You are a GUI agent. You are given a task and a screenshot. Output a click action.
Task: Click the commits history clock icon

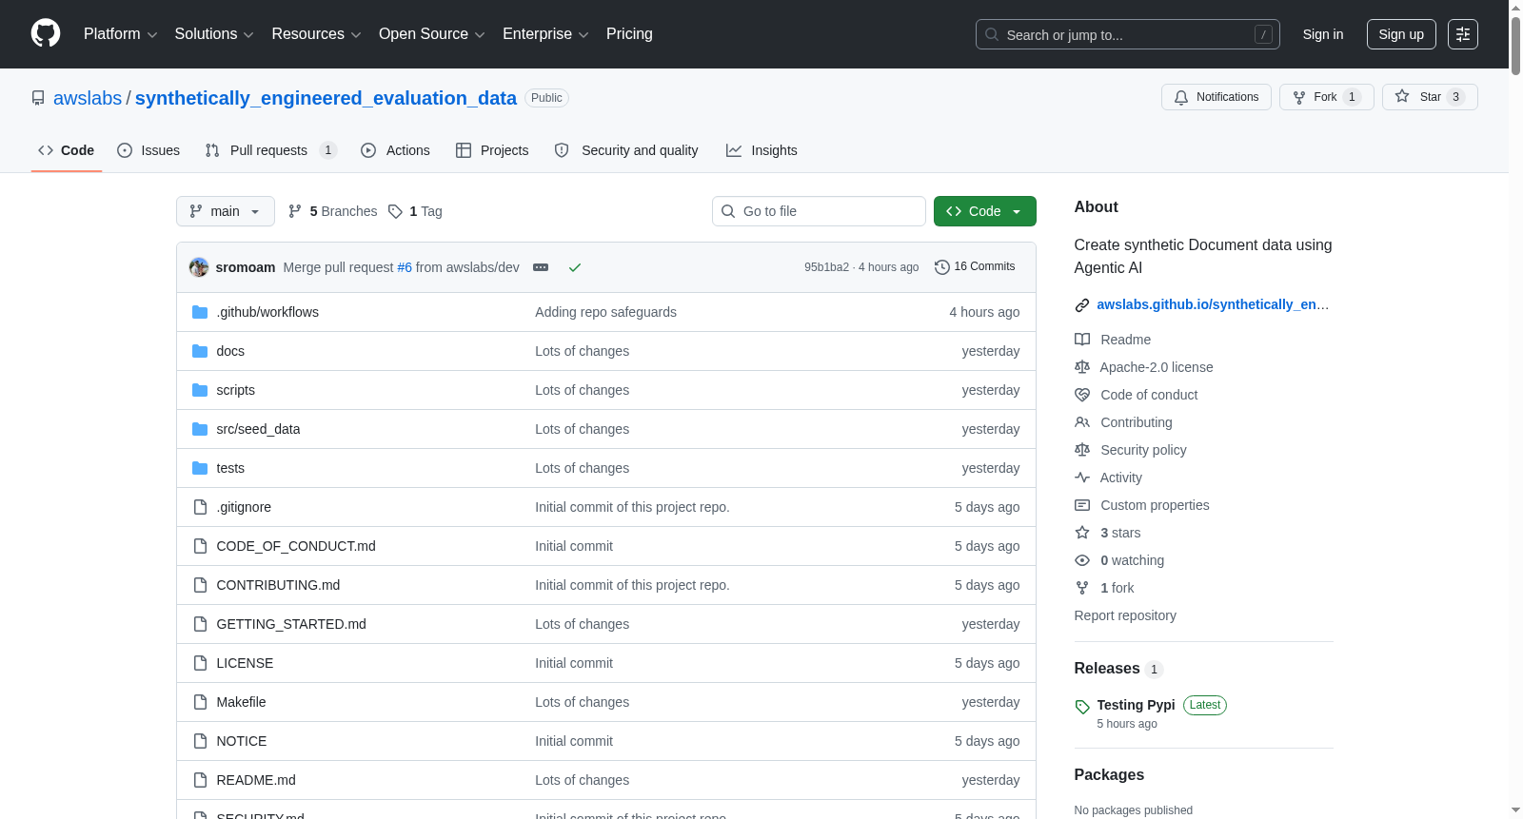coord(942,267)
